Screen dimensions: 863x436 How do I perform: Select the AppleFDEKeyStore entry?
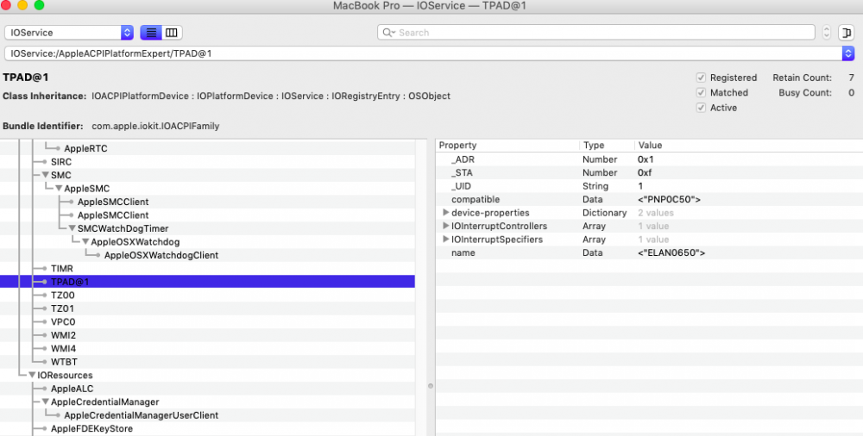(x=92, y=428)
